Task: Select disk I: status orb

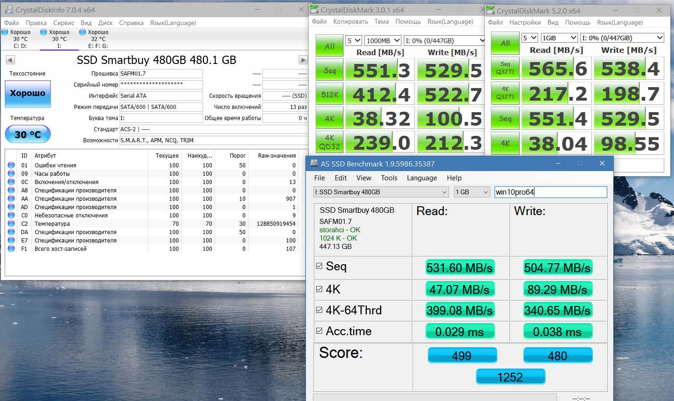Action: (x=44, y=32)
